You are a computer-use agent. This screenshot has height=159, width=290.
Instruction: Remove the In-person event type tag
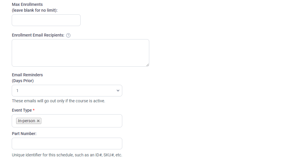click(x=38, y=121)
